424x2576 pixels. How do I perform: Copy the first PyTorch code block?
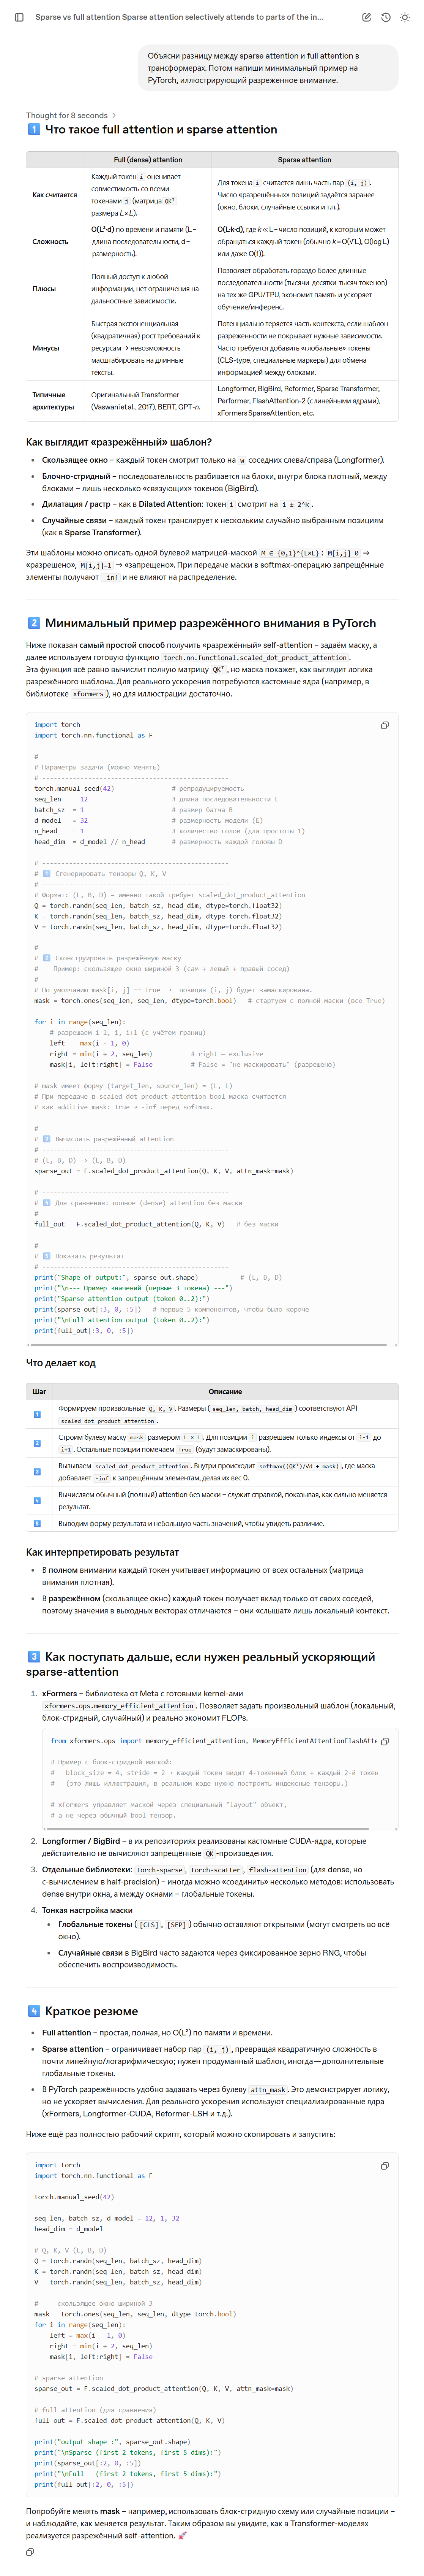tap(385, 725)
